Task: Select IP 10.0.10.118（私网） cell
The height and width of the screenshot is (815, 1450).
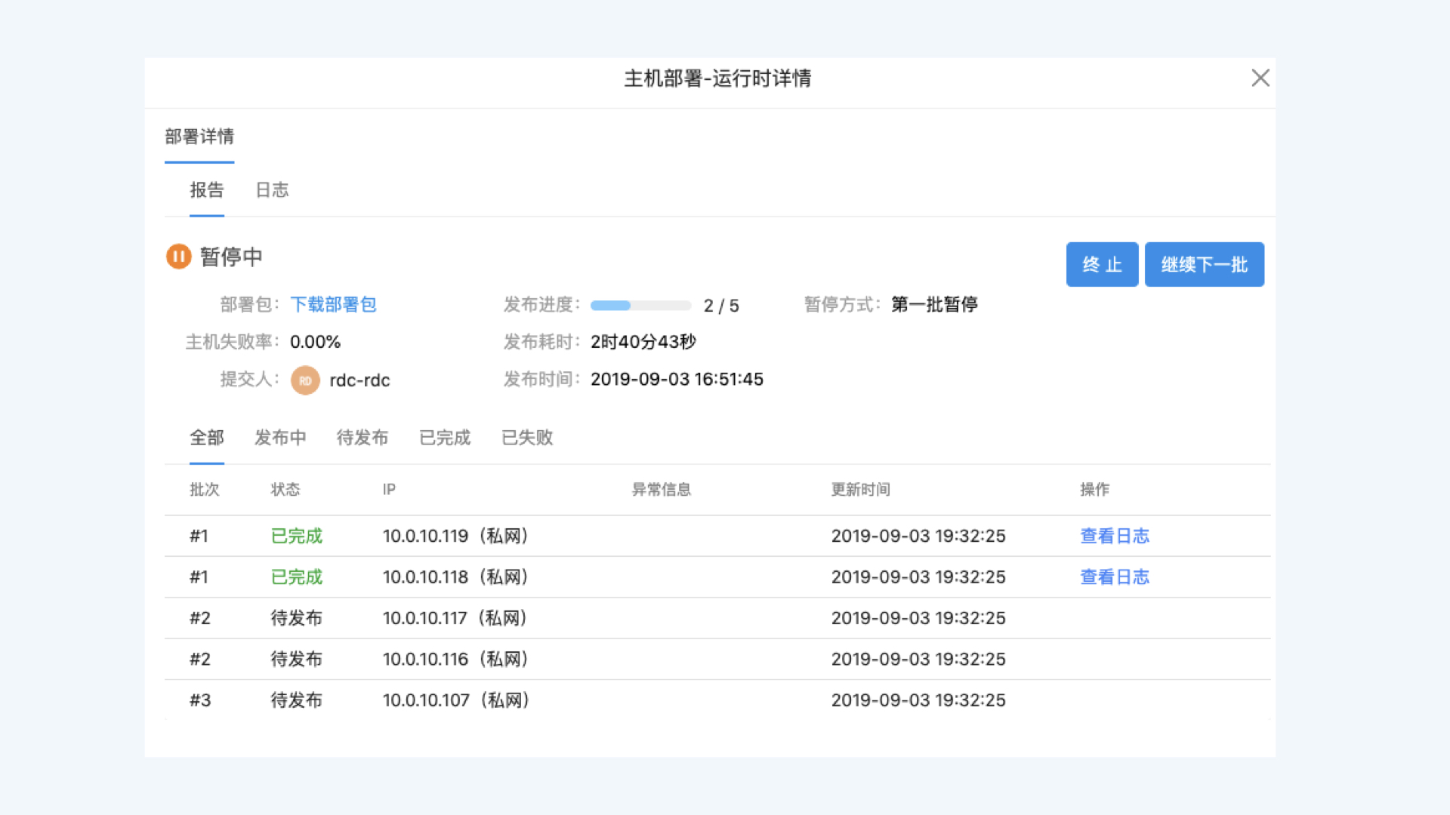Action: click(458, 577)
